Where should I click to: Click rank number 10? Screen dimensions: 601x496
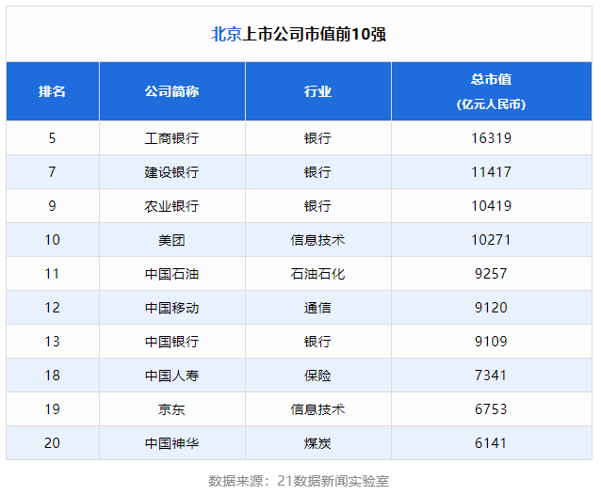pos(52,240)
